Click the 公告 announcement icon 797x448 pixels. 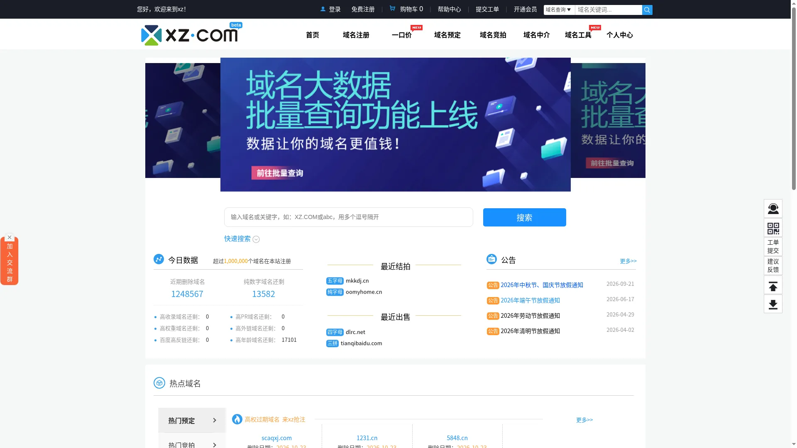tap(491, 259)
